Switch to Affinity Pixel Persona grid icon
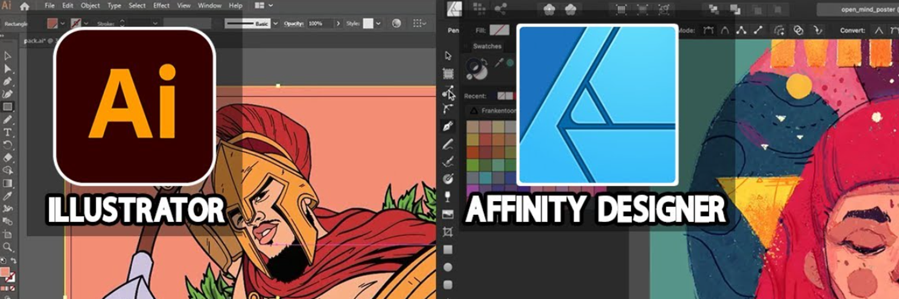The width and height of the screenshot is (899, 299). 479,7
